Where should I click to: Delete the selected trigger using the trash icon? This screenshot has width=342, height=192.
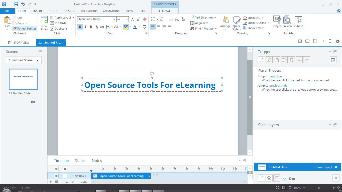[292, 60]
